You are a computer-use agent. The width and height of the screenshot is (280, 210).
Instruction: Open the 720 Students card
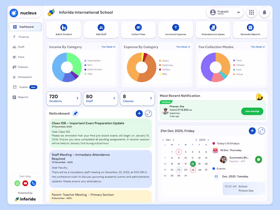coord(64,99)
